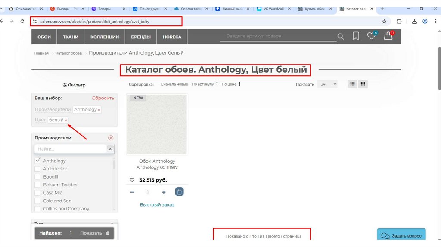441x247 pixels.
Task: Click the page vertical scrollbar
Action: 439,68
